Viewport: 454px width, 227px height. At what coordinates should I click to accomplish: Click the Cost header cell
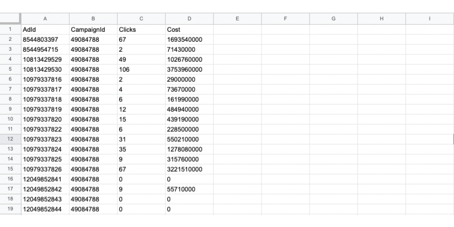click(x=189, y=30)
